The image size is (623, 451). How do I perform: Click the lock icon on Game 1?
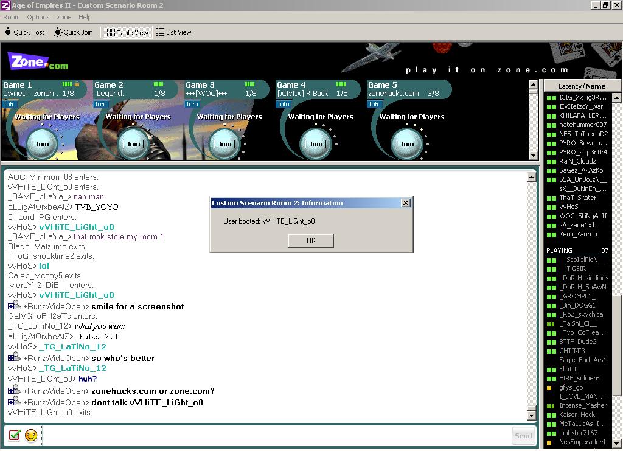pyautogui.click(x=77, y=84)
